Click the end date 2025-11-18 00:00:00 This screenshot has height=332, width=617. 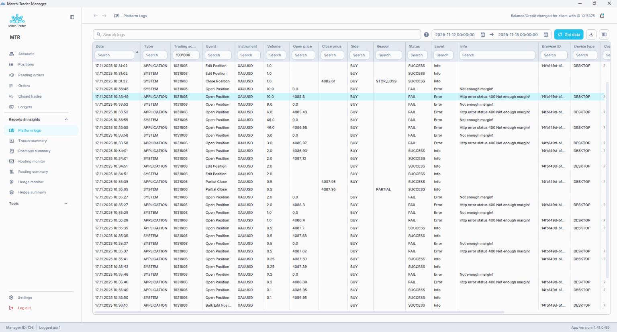tap(518, 35)
